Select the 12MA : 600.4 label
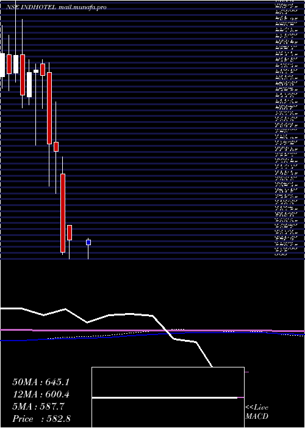 tap(41, 394)
